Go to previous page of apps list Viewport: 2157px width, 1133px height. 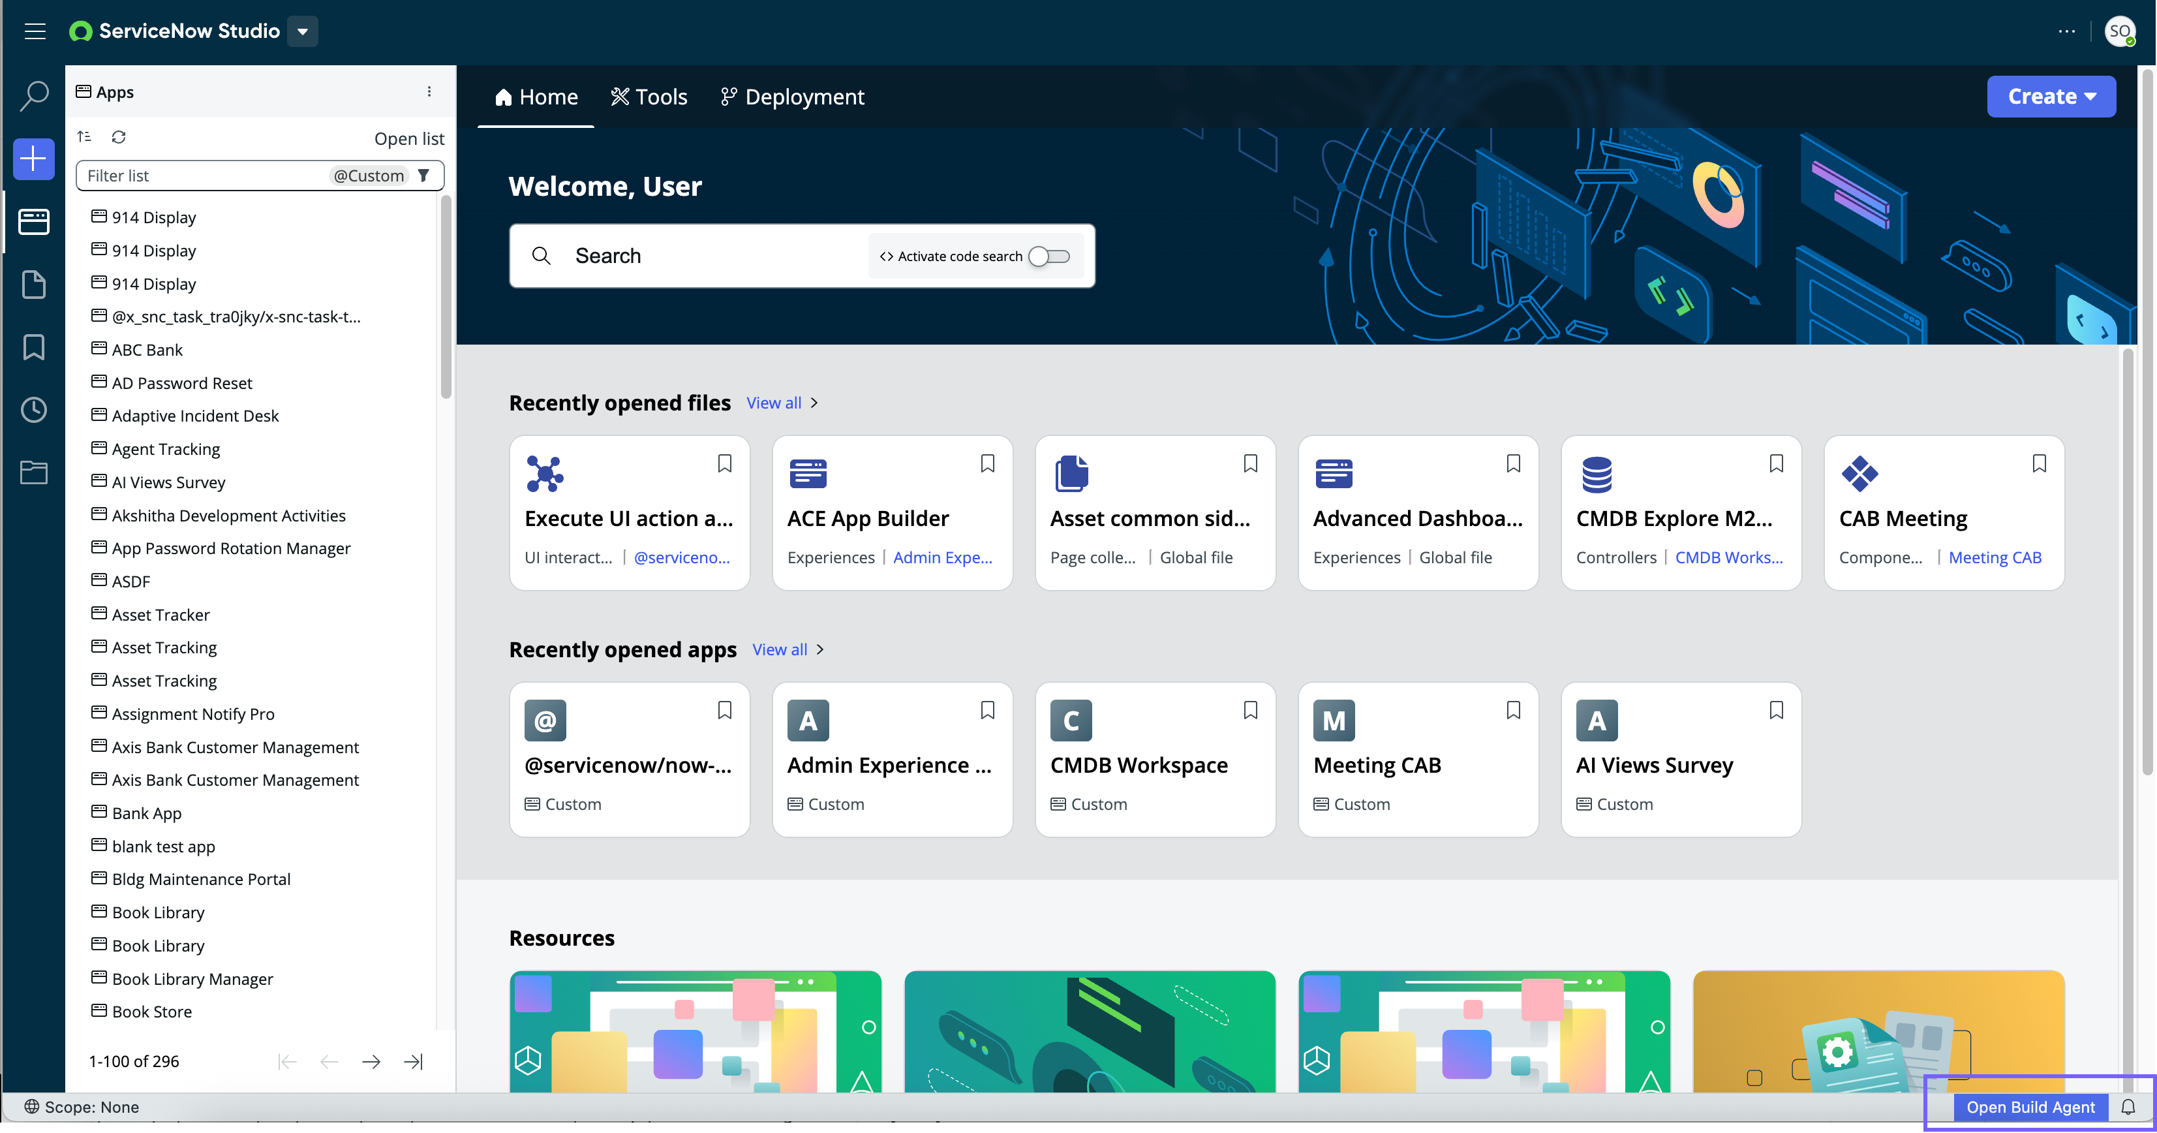[329, 1062]
